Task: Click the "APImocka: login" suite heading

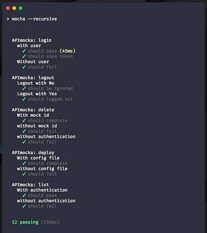Action: pos(32,40)
